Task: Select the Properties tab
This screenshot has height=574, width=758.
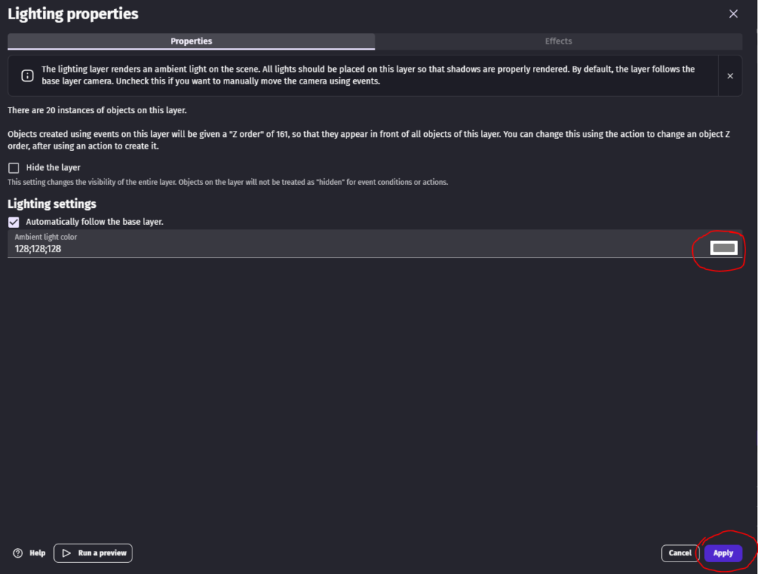Action: (x=191, y=41)
